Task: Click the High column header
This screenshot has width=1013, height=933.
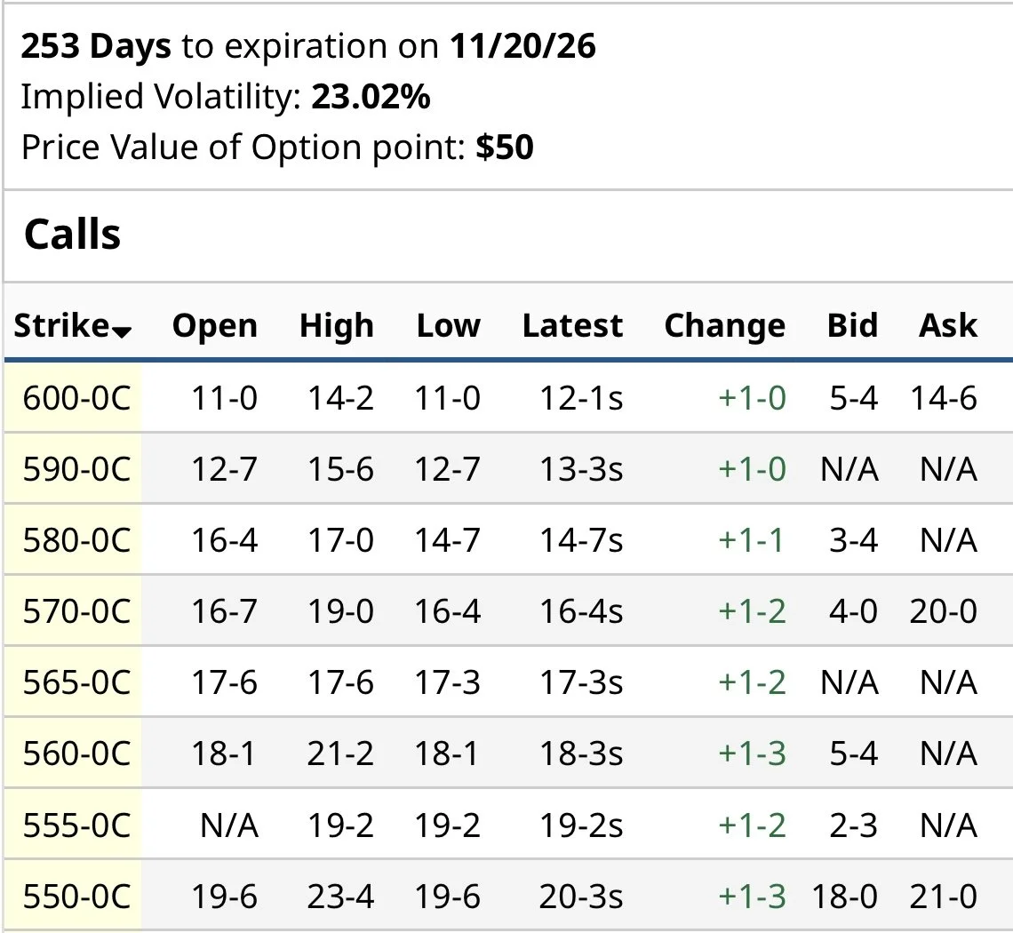Action: pyautogui.click(x=337, y=326)
